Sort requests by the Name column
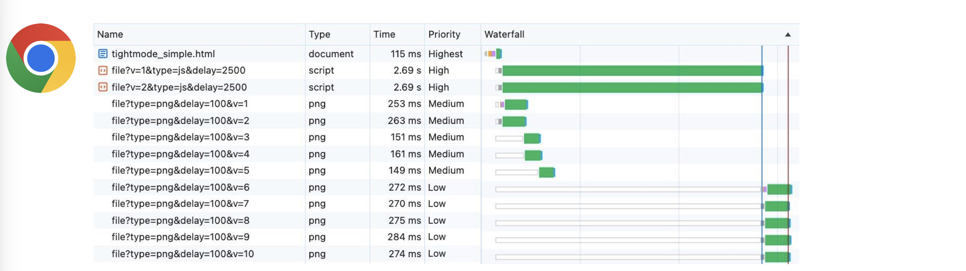The width and height of the screenshot is (966, 271). pyautogui.click(x=110, y=34)
